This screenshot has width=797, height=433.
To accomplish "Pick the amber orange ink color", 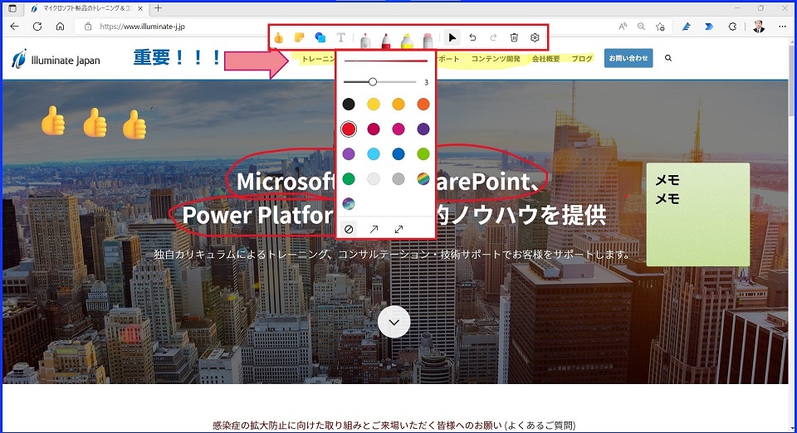I will pos(398,104).
